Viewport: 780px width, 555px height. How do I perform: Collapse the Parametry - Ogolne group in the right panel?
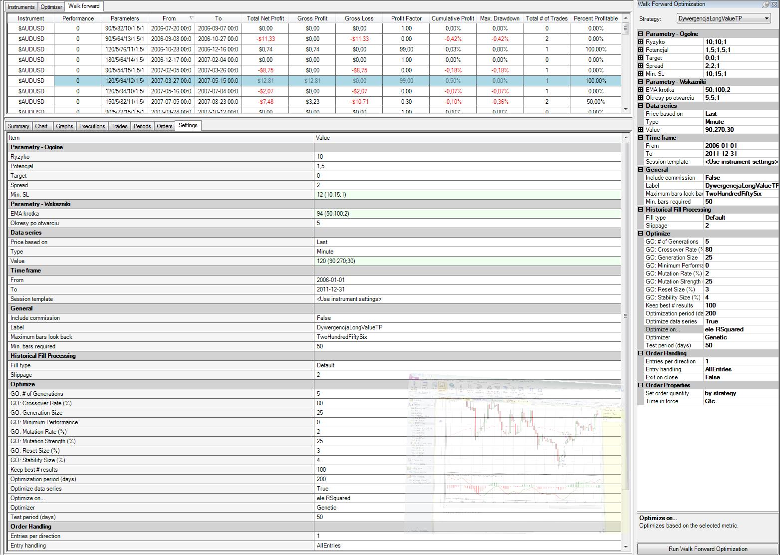[641, 34]
